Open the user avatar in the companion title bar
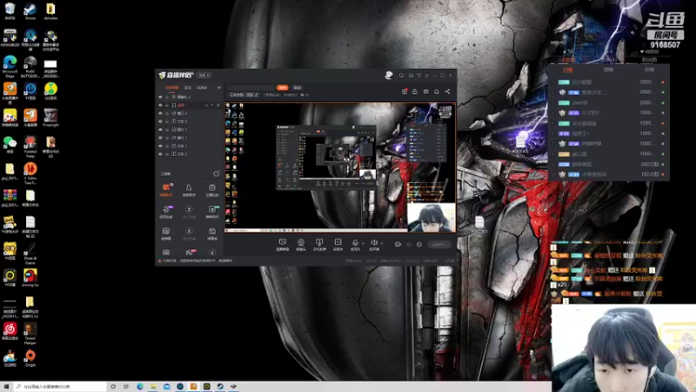This screenshot has width=696, height=392. (x=389, y=75)
